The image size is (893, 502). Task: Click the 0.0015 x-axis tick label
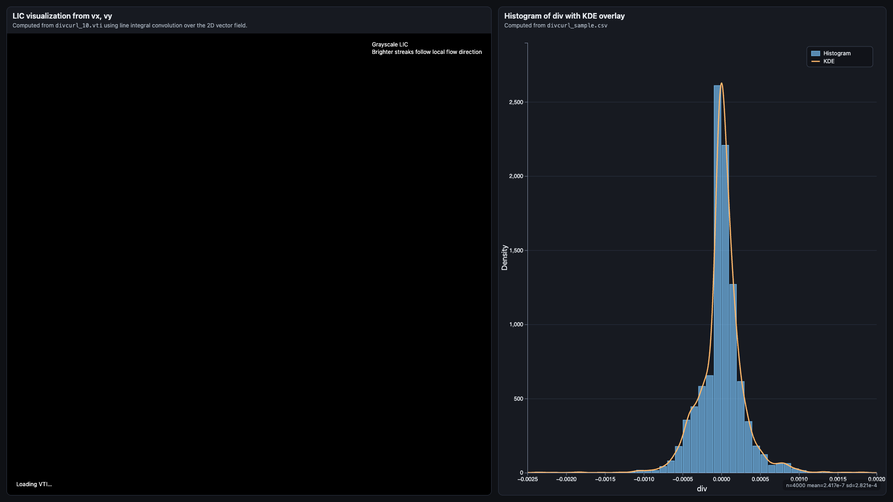click(x=838, y=479)
